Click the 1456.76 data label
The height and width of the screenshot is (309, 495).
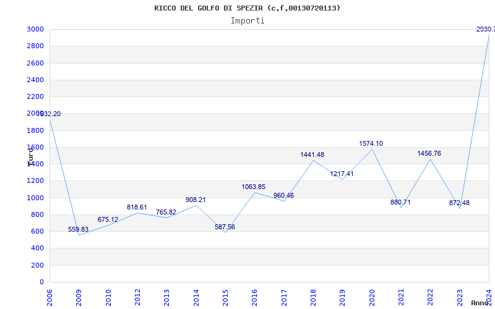coord(429,153)
